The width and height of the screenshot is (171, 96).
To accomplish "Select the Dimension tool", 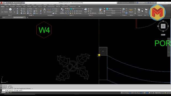I will coord(49,10).
